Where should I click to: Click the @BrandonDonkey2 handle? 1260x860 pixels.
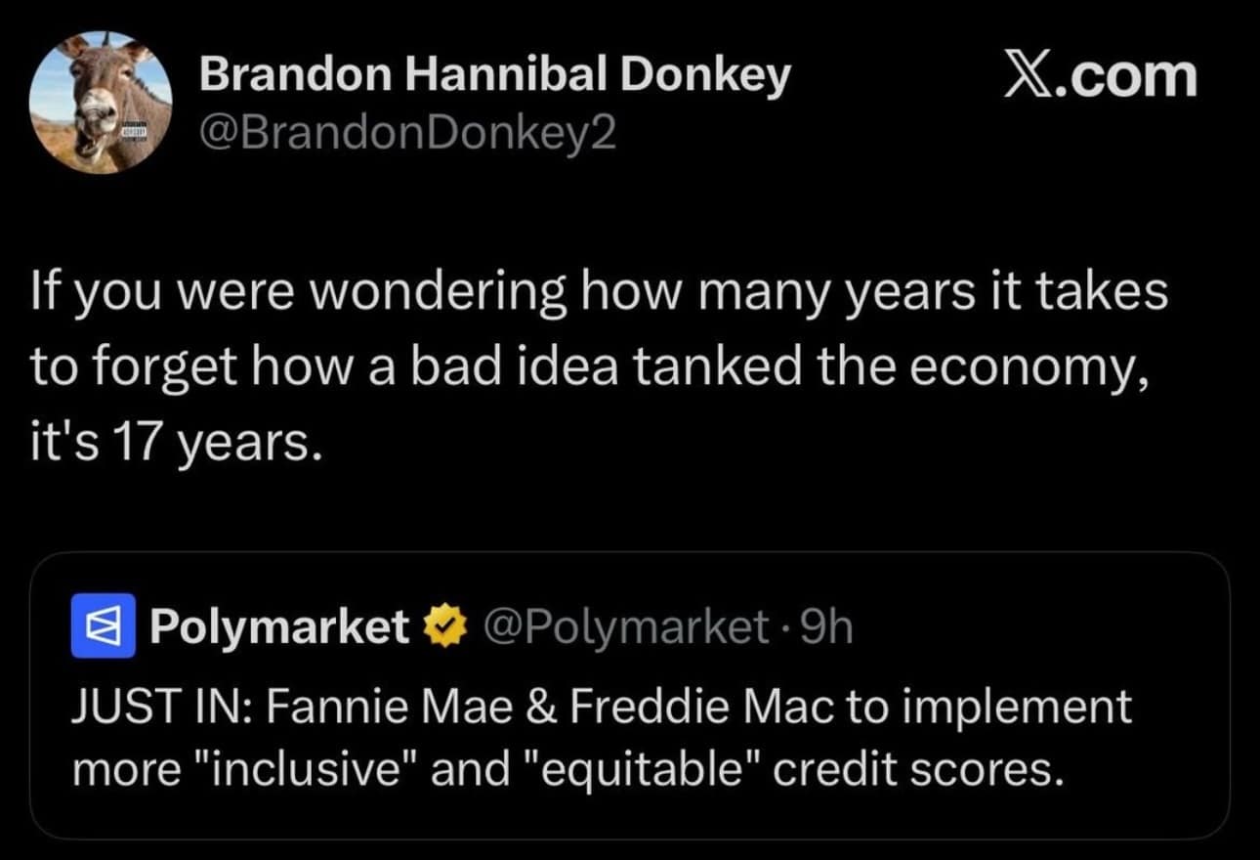point(408,133)
